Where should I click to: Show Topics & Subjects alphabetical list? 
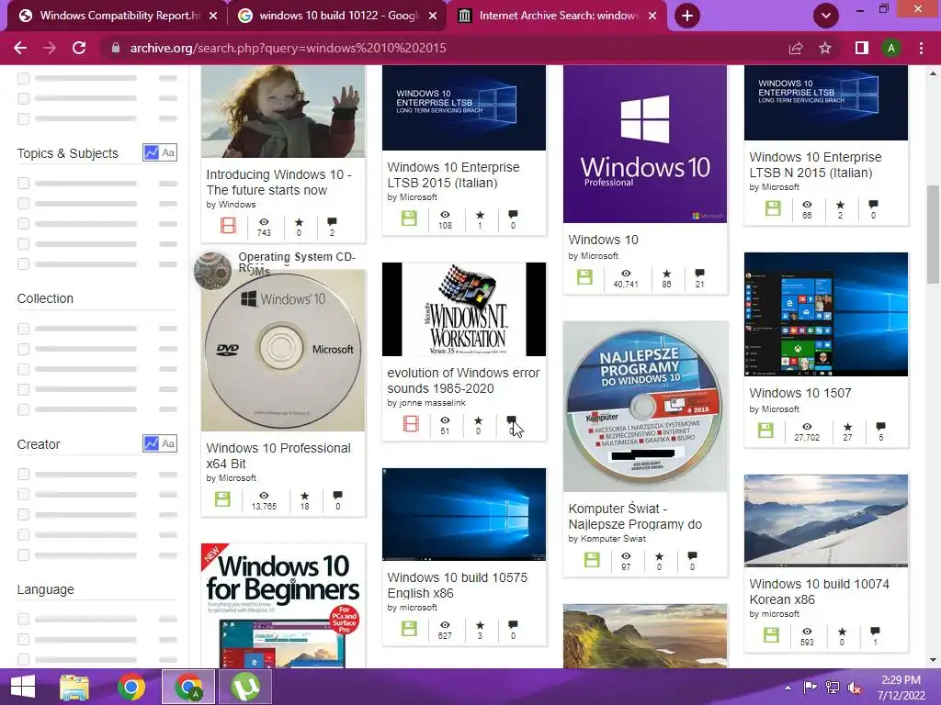tap(169, 153)
